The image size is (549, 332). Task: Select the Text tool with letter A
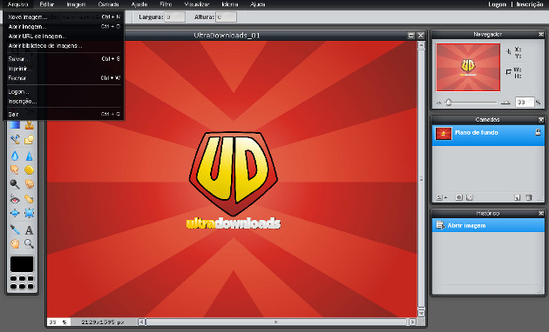point(29,230)
